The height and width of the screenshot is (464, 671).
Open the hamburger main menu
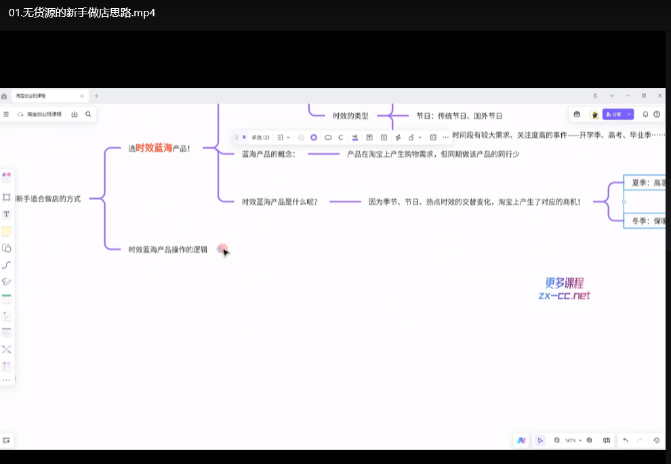(6, 115)
